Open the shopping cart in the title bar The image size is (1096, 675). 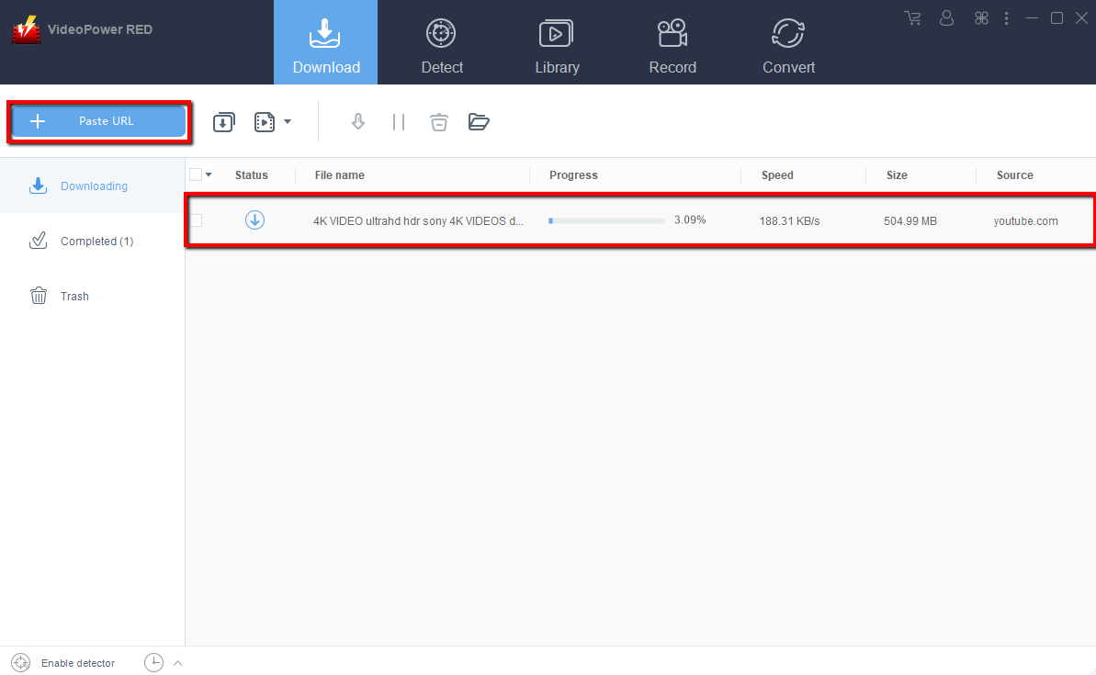click(912, 17)
